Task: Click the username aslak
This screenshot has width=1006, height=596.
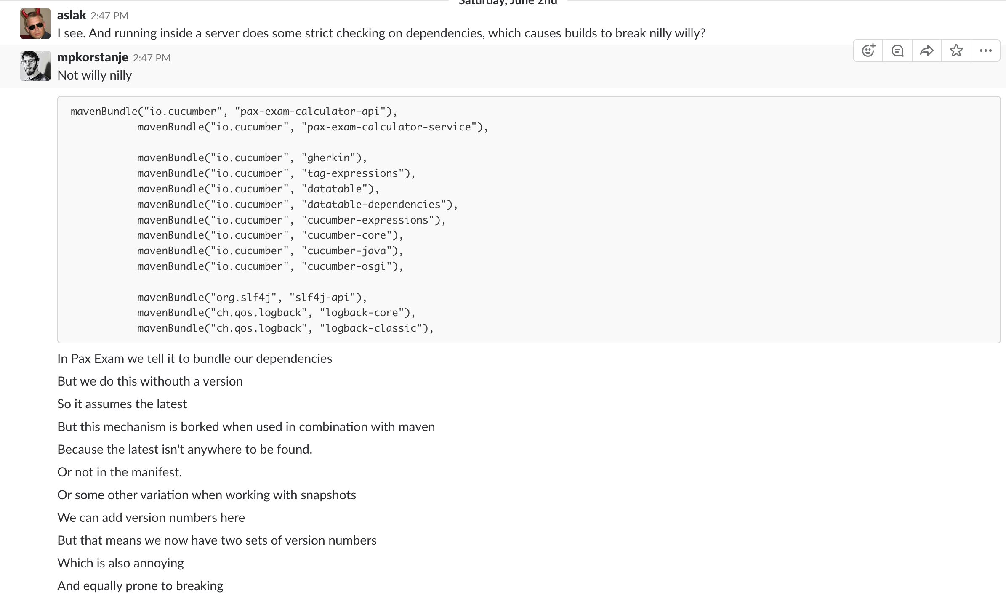Action: click(x=72, y=15)
